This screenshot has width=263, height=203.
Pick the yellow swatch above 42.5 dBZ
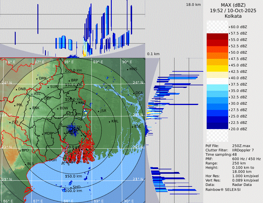click(x=217, y=68)
